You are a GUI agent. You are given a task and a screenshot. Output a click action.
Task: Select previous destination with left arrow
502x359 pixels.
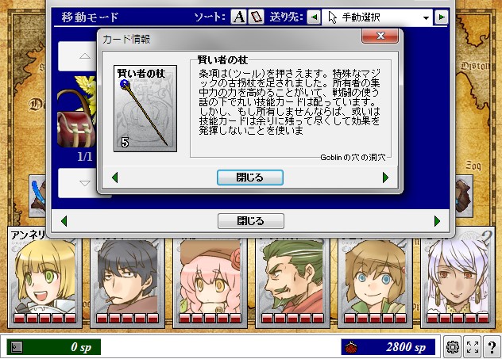point(314,17)
